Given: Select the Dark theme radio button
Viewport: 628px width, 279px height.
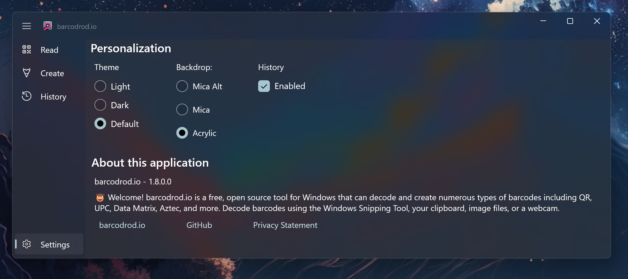Looking at the screenshot, I should 100,105.
